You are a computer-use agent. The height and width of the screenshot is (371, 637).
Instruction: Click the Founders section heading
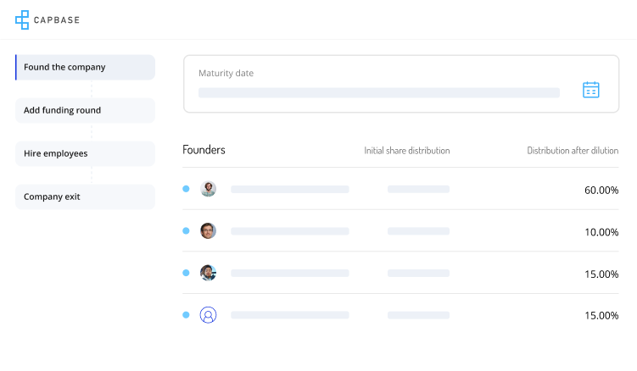204,150
